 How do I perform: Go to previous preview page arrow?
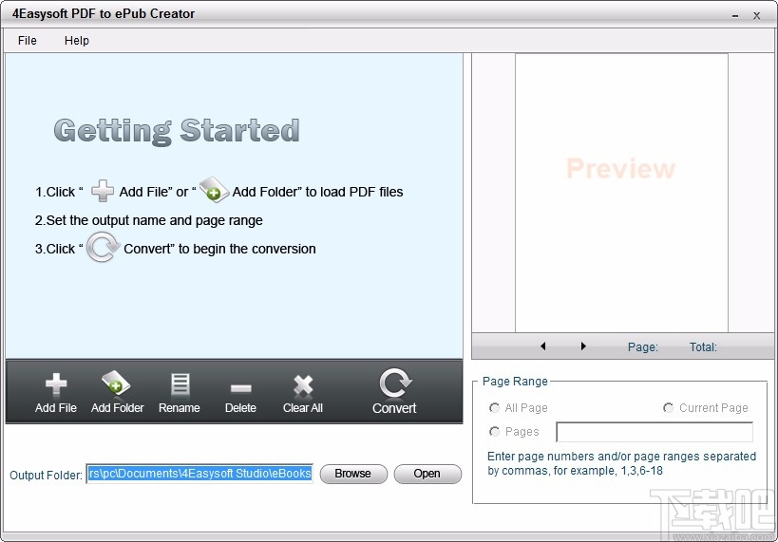pyautogui.click(x=542, y=346)
